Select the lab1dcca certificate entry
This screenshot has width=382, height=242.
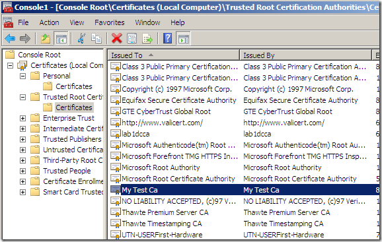point(135,134)
